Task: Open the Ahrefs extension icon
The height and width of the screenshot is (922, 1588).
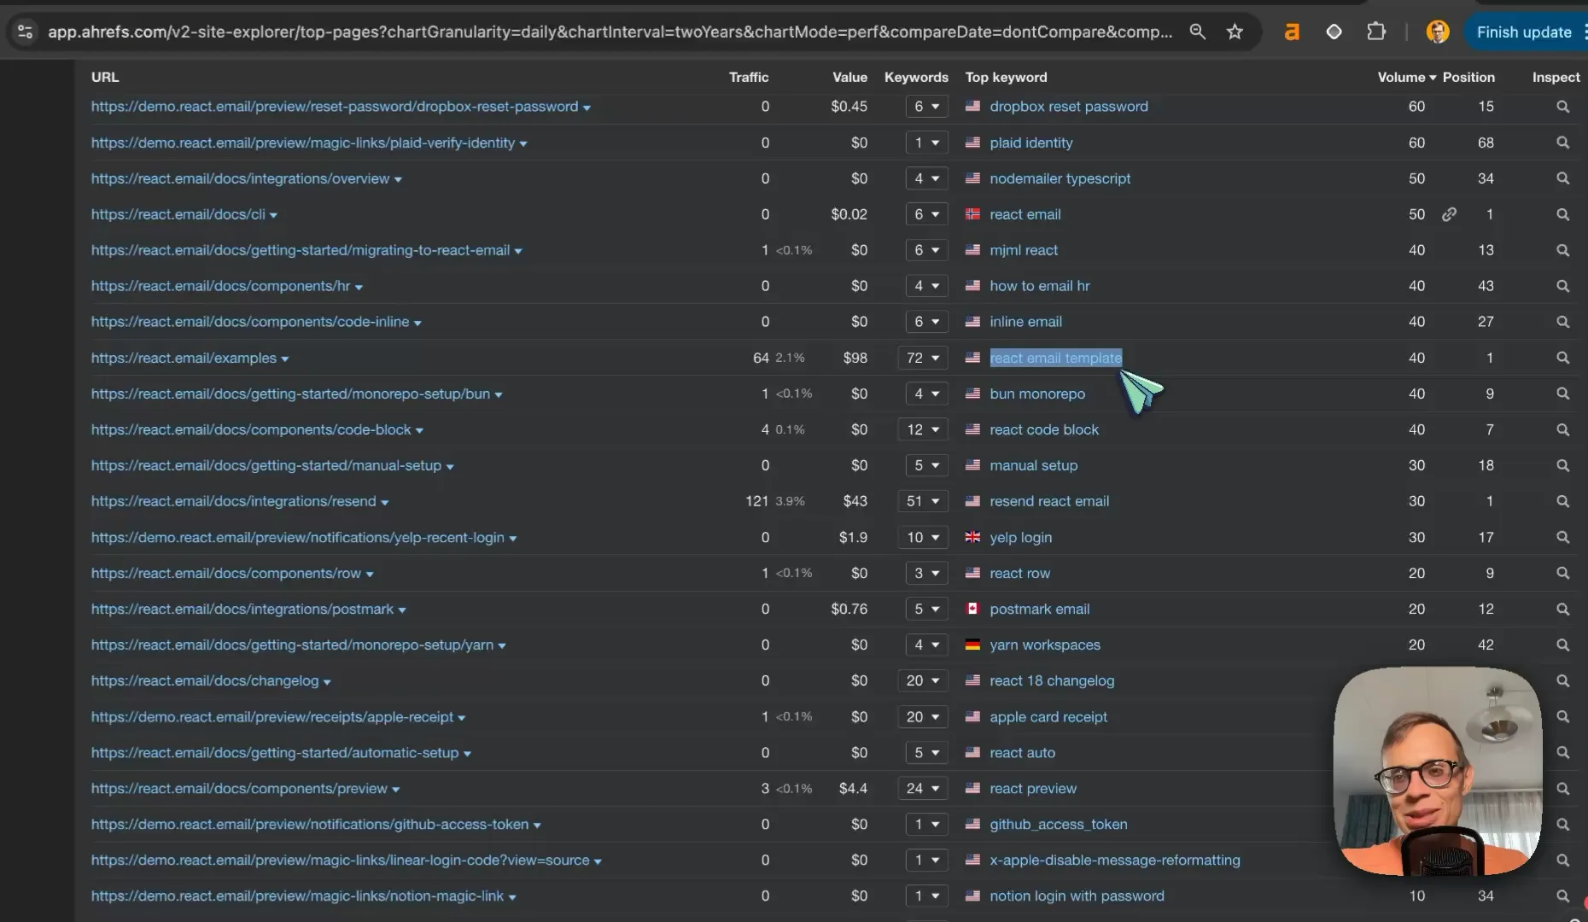Action: 1292,32
